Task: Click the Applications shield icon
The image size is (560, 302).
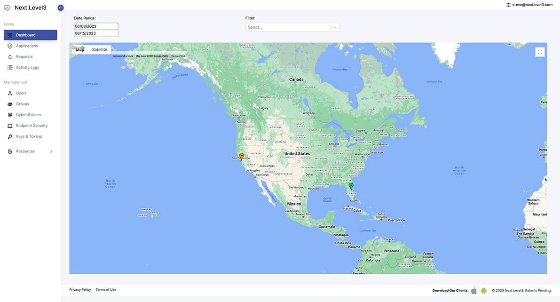Action: (x=10, y=46)
